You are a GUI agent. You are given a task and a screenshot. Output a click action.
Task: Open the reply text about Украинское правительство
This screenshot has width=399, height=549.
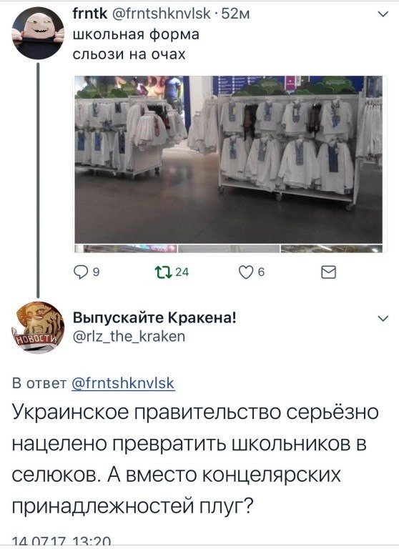pos(195,459)
